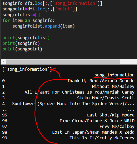Click 'songinfolist.append(item)' code line
The width and height of the screenshot is (137, 144).
coord(44,26)
